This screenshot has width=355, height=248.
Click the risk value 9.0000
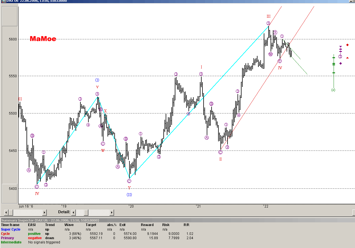tap(174, 233)
